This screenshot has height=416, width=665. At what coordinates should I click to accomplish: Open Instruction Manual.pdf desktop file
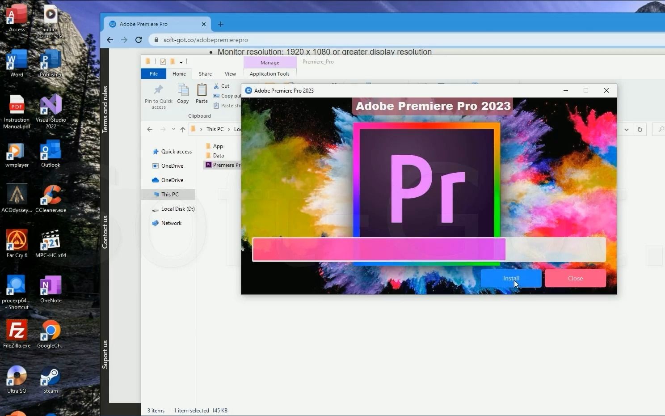coord(17,112)
